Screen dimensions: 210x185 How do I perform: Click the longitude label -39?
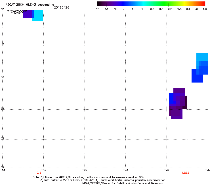click(85, 170)
